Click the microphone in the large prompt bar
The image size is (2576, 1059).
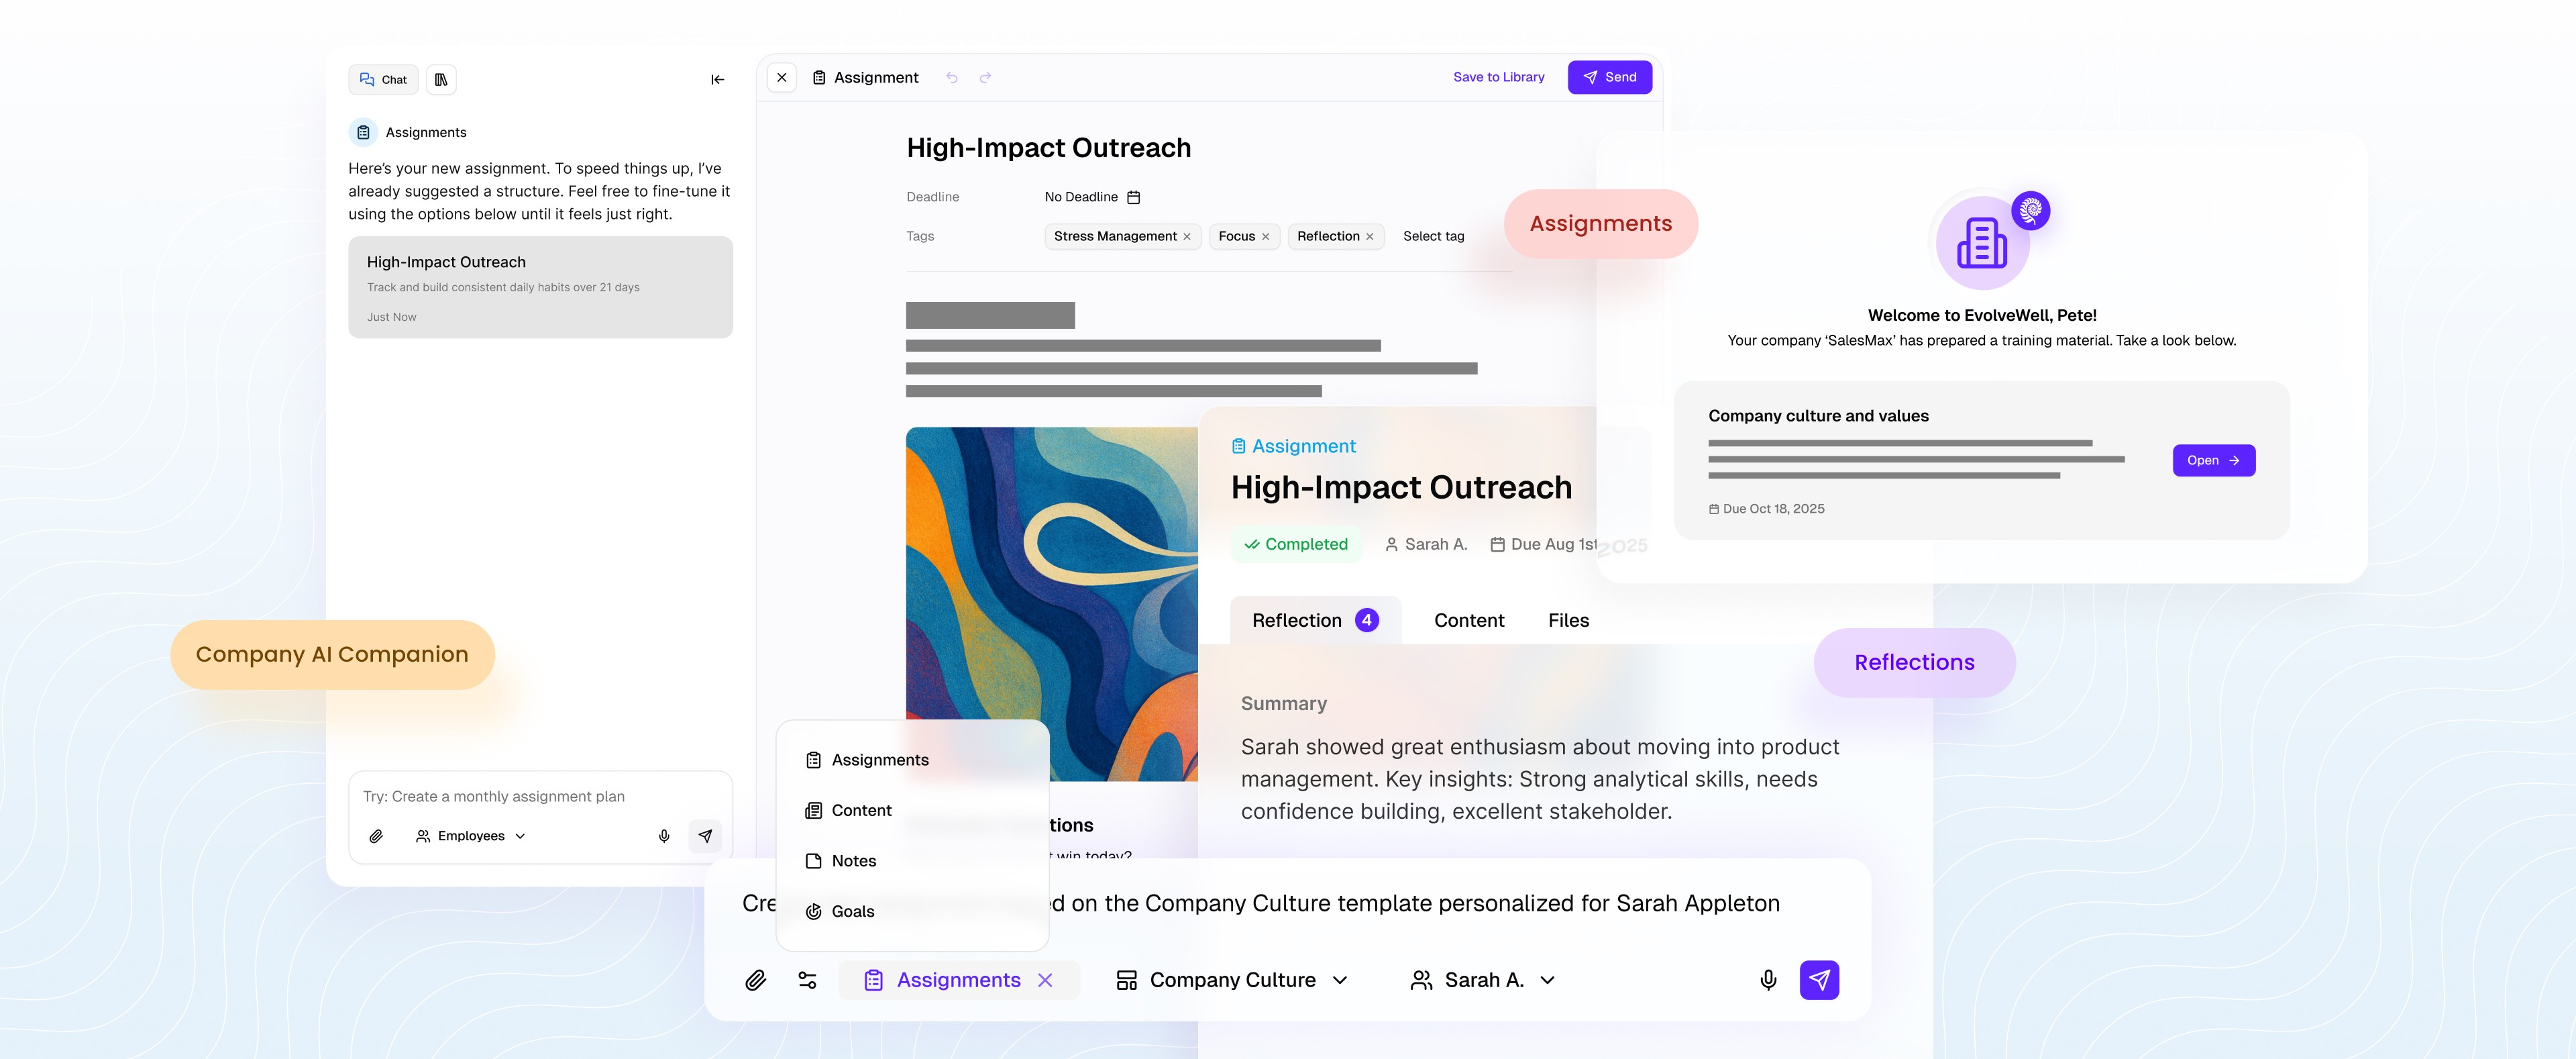[1767, 980]
